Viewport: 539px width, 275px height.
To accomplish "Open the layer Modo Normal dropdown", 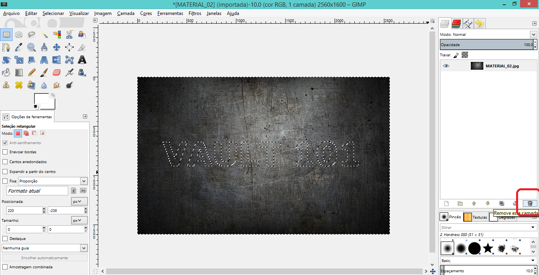I will [488, 35].
